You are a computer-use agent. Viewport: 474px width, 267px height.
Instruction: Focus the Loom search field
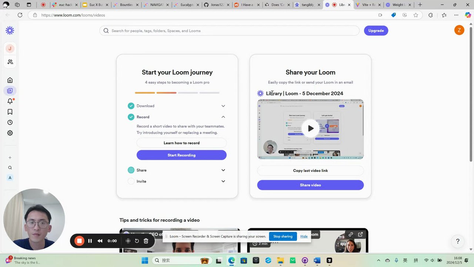tap(229, 31)
